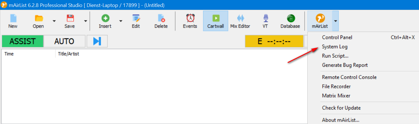Open the Edit item tool
Viewport: 419px width, 124px height.
coord(136,18)
